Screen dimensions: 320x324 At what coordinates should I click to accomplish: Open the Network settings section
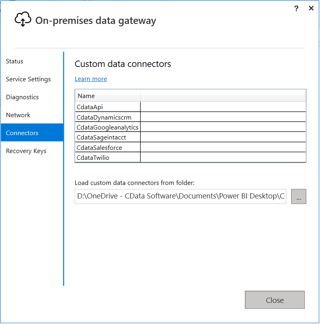point(18,115)
